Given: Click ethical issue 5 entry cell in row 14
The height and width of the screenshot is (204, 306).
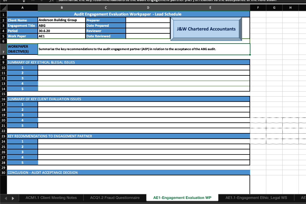Looking at the screenshot, I should pos(144,89).
